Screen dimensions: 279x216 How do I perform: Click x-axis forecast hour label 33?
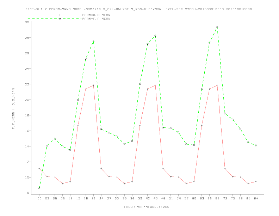tap(124, 198)
